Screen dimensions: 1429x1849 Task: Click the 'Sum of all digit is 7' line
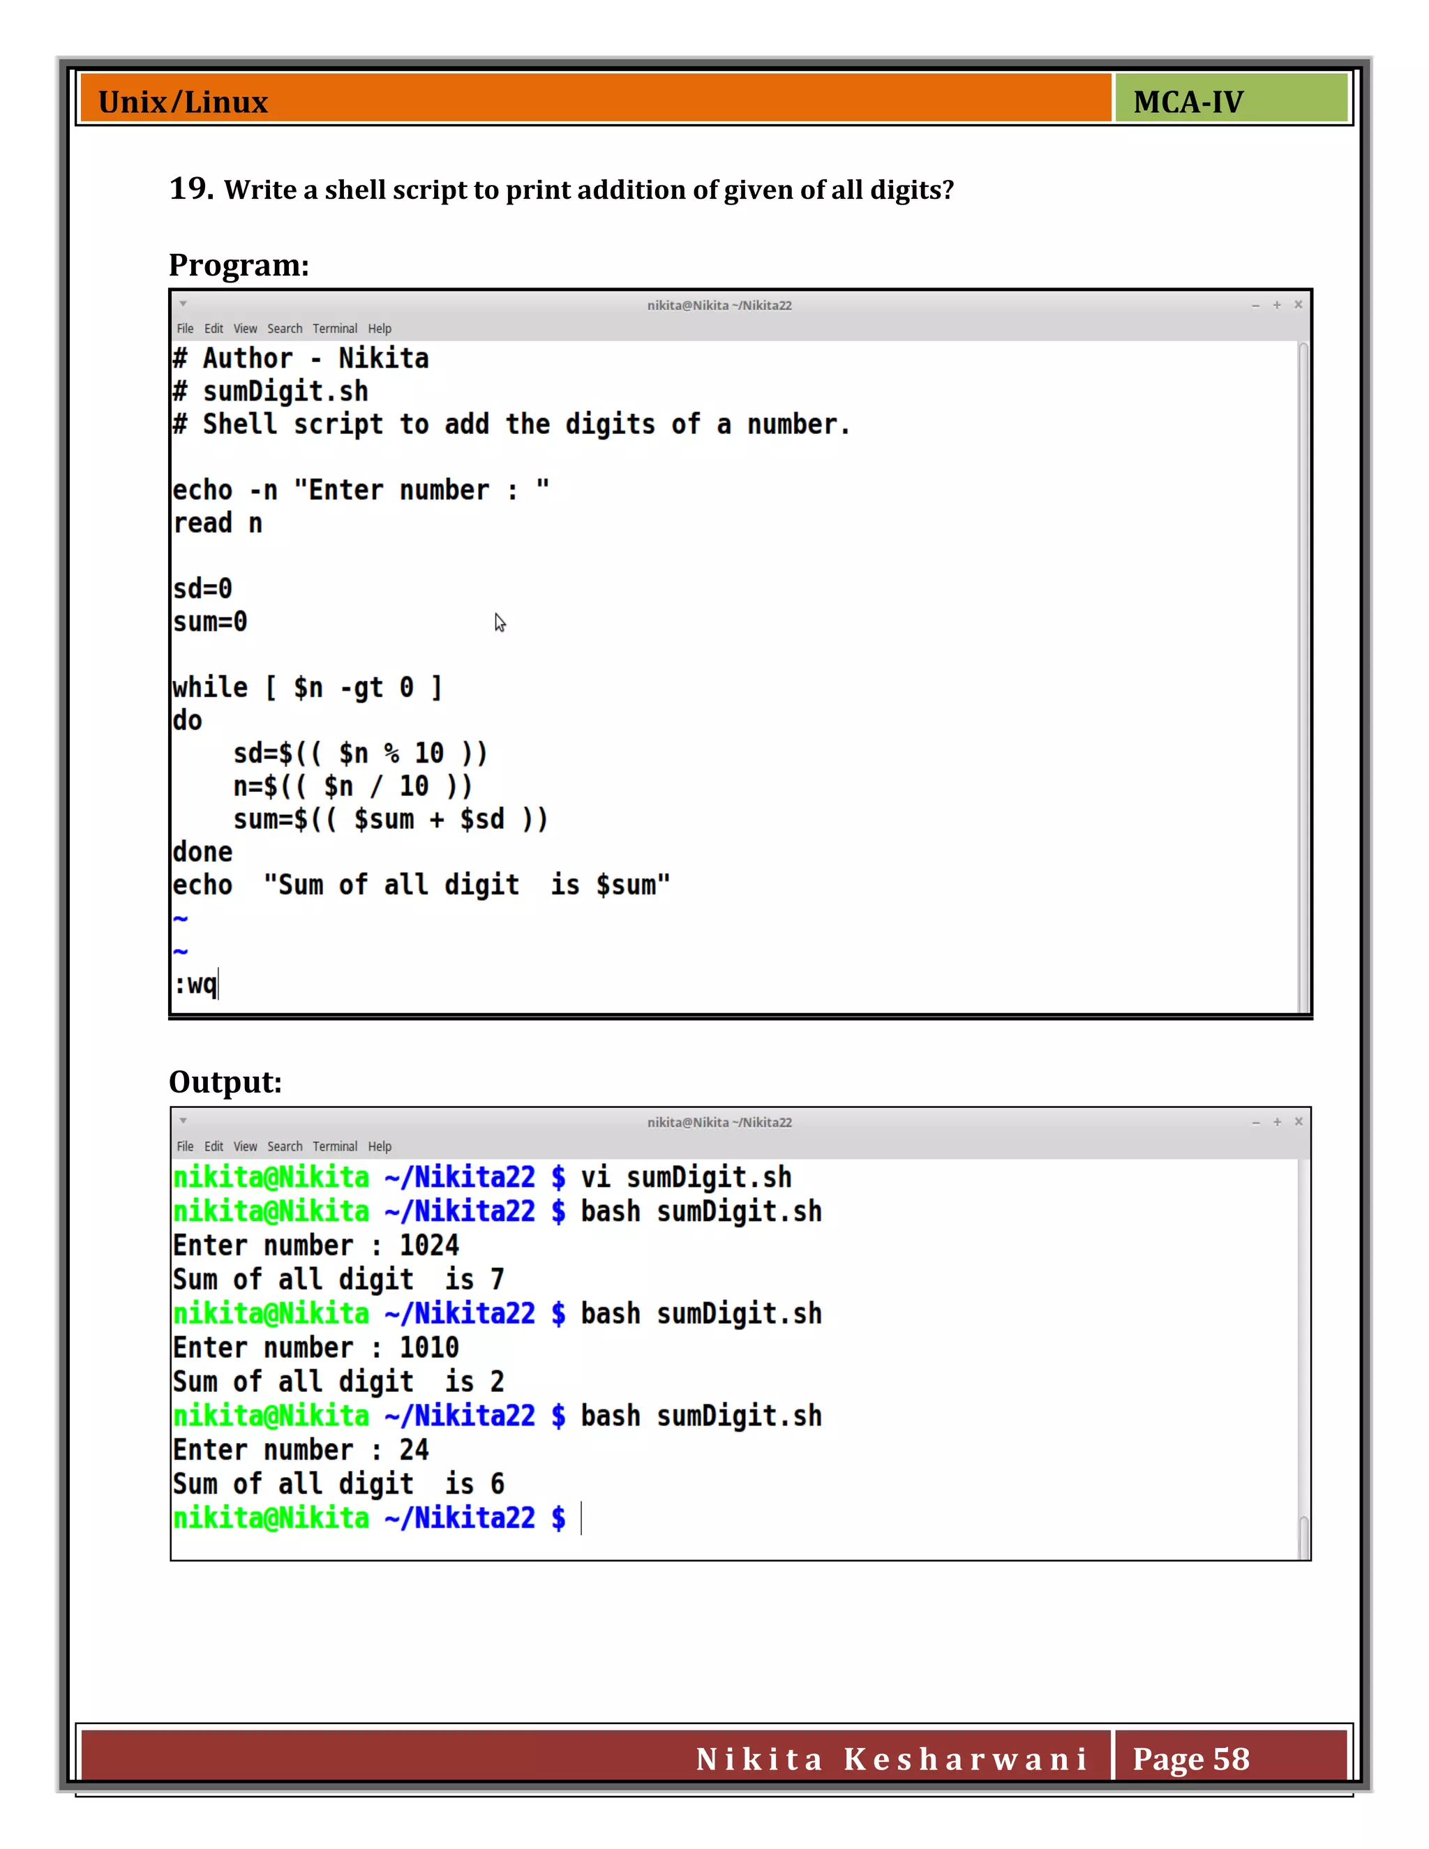pyautogui.click(x=338, y=1279)
